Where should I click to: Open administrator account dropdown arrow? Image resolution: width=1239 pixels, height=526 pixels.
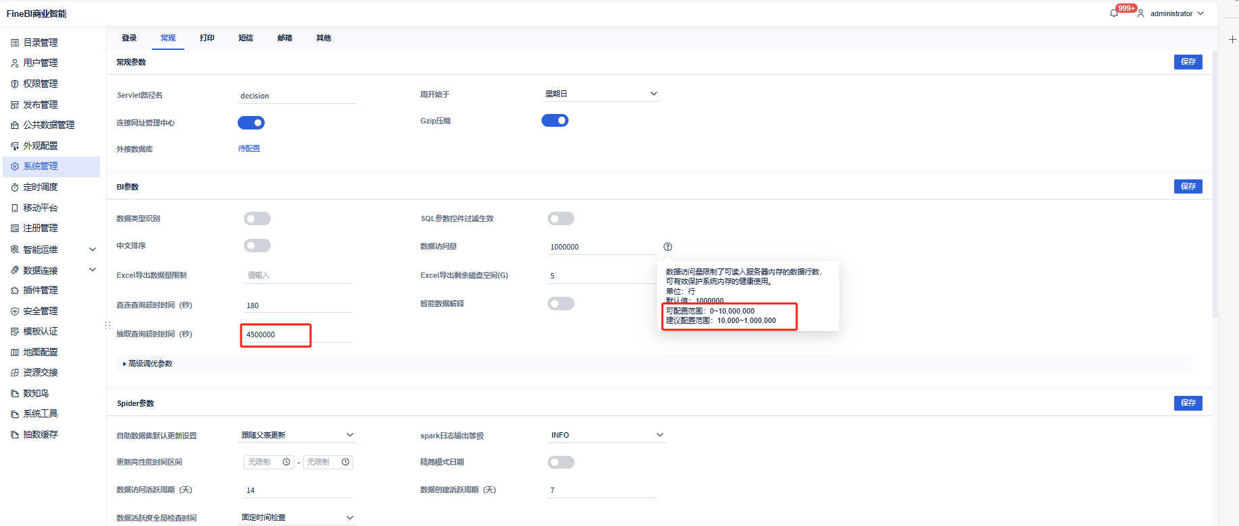tap(1201, 13)
